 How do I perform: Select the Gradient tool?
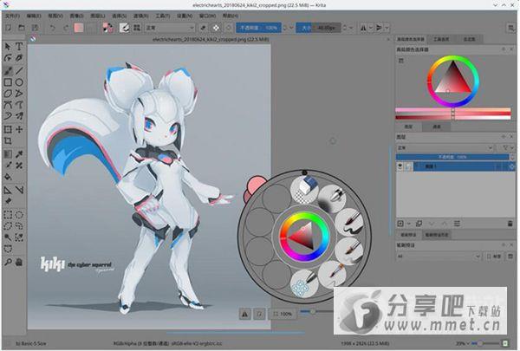8,154
